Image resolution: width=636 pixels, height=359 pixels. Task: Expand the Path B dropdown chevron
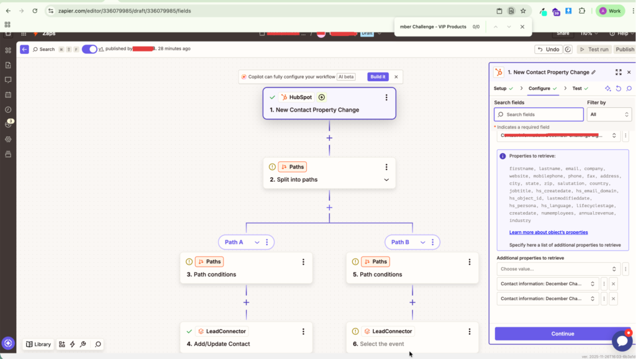[422, 242]
